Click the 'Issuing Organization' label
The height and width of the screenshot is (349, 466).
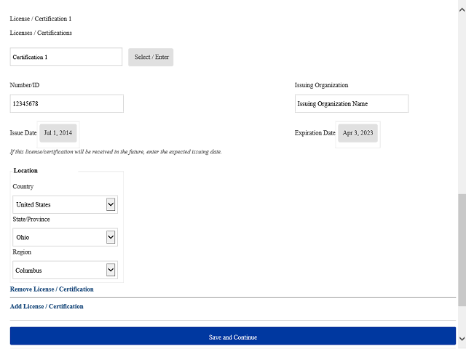point(321,85)
